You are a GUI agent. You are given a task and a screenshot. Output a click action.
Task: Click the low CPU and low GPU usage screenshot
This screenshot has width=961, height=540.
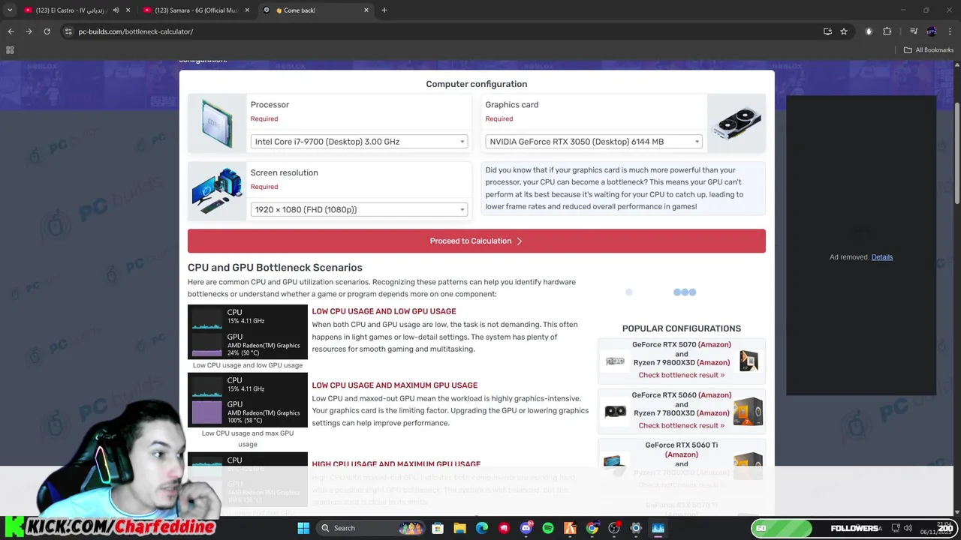pyautogui.click(x=248, y=331)
